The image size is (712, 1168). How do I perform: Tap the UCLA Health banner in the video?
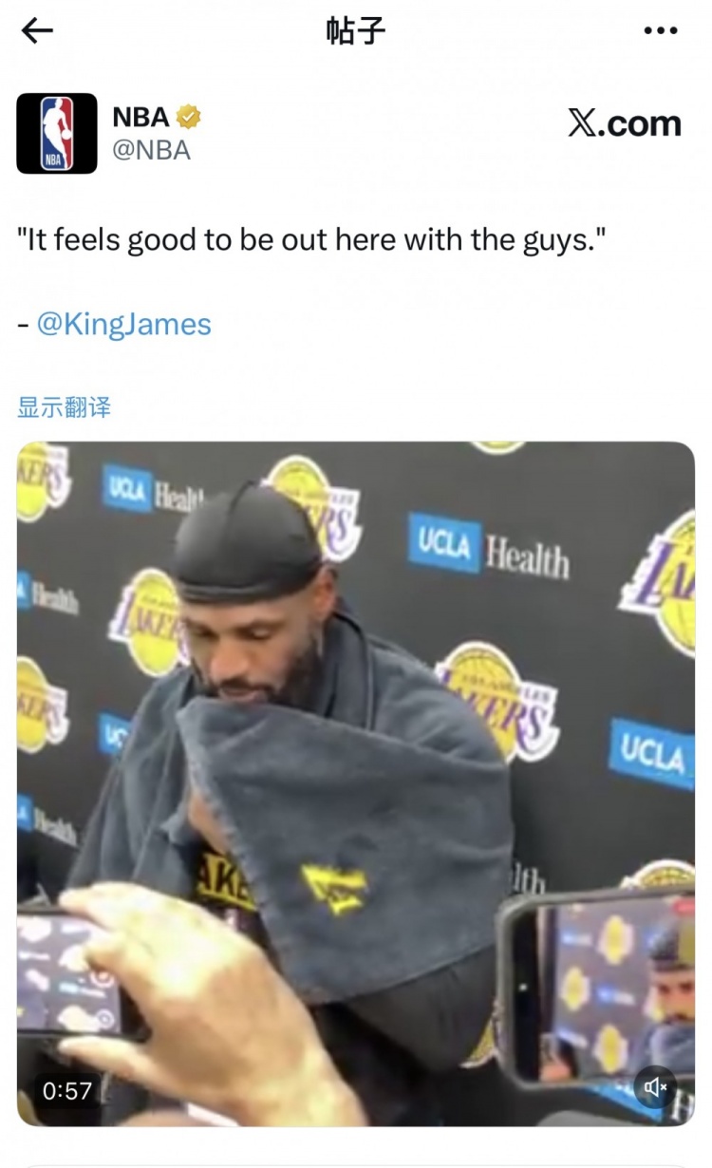coord(489,546)
